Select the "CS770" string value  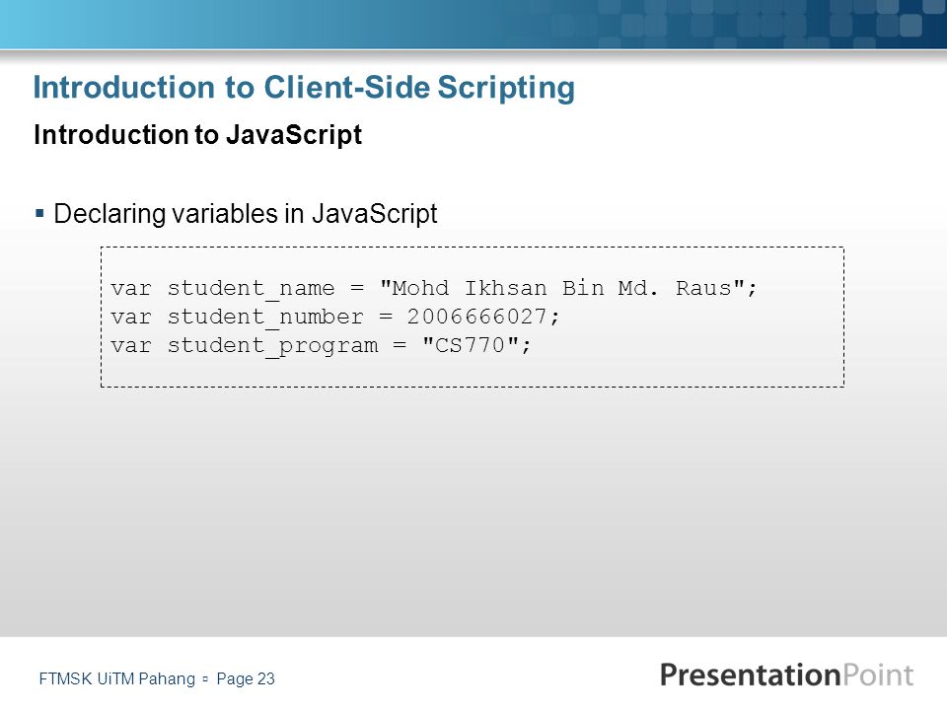pyautogui.click(x=470, y=345)
